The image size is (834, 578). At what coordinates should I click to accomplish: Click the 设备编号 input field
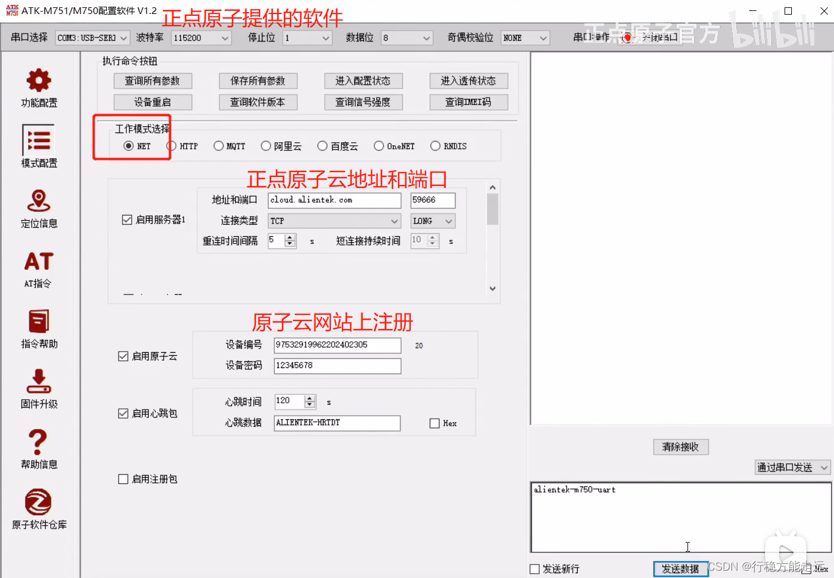(338, 345)
